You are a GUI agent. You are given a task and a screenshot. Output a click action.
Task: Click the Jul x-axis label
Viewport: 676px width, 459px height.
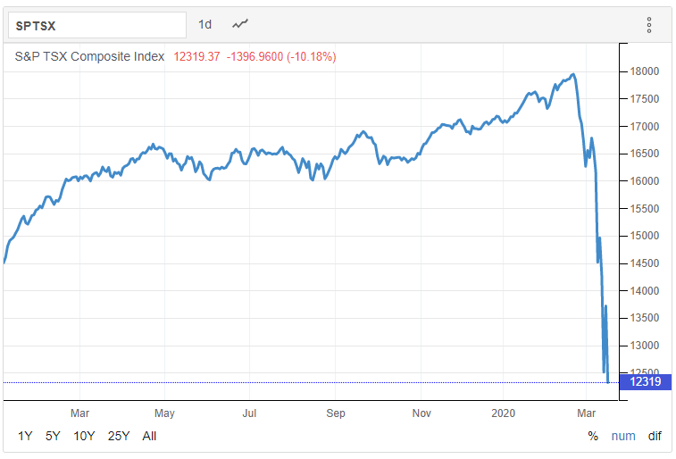(x=249, y=413)
